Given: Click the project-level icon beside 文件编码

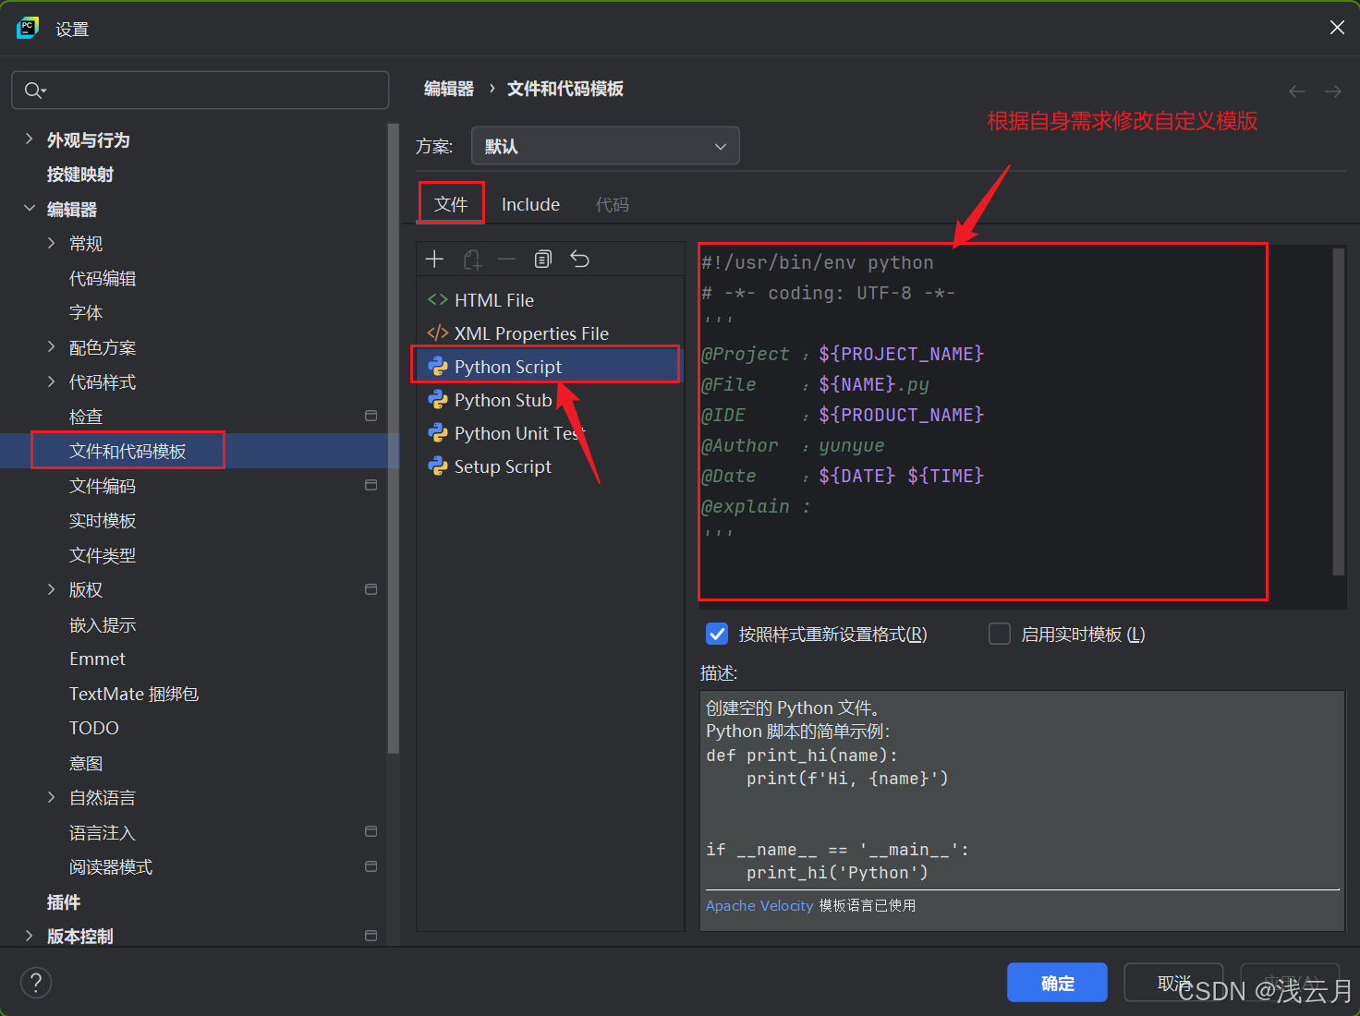Looking at the screenshot, I should click(x=370, y=485).
